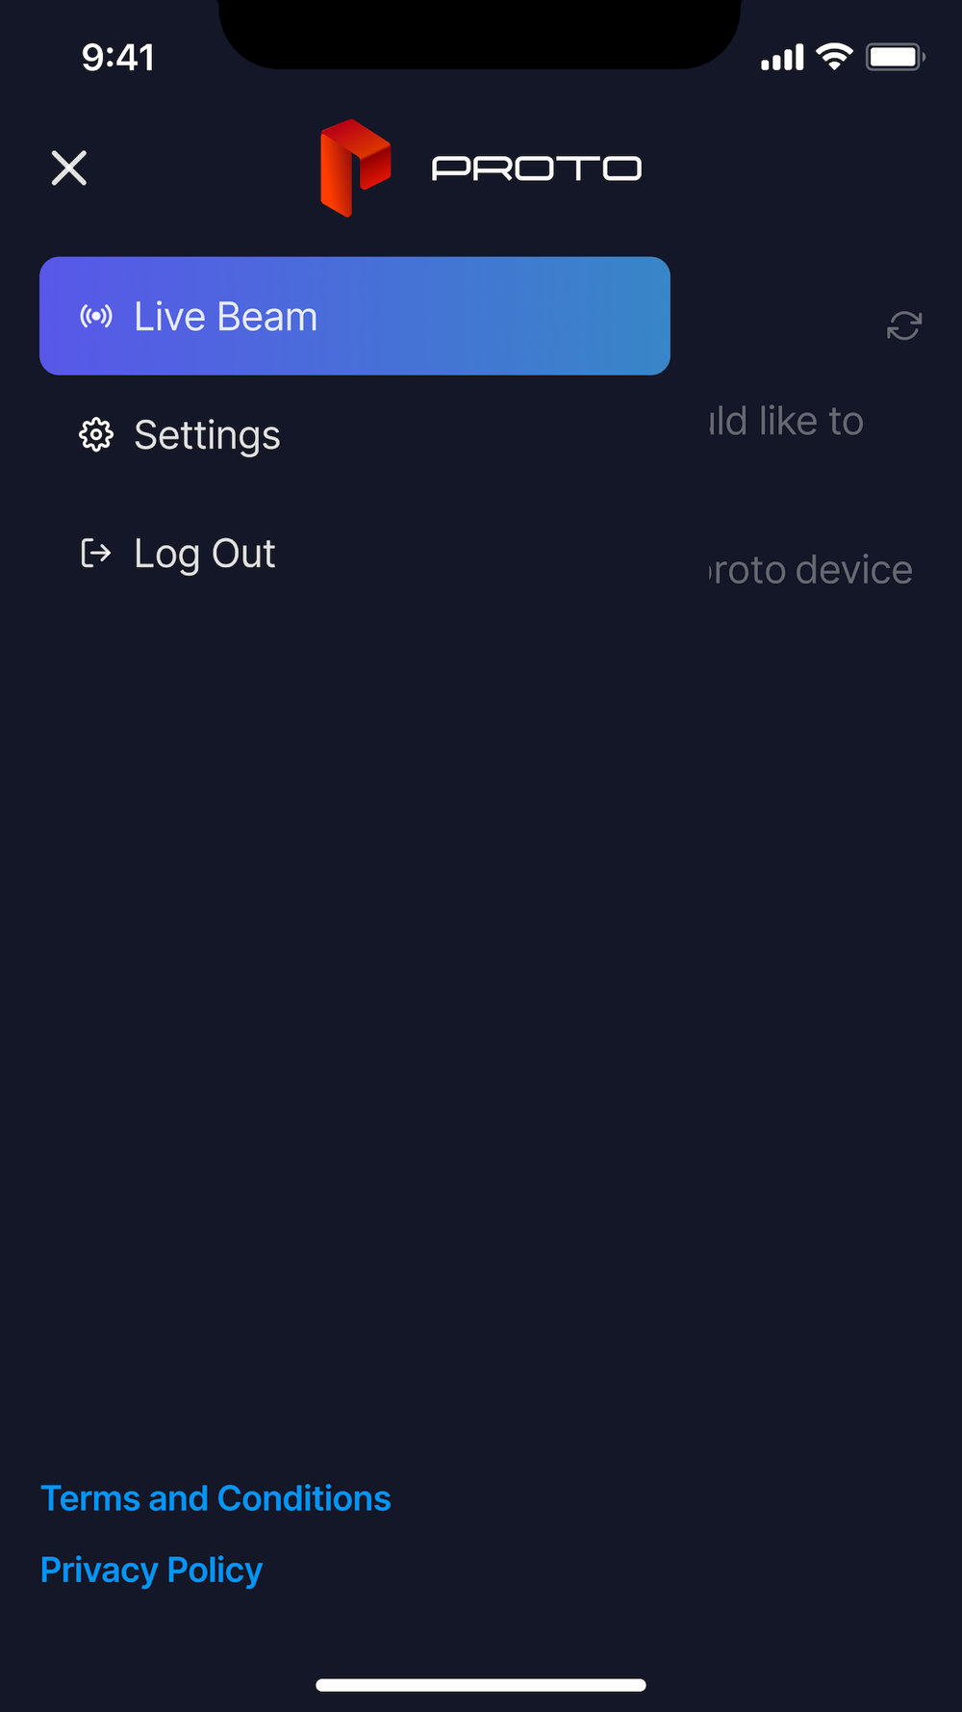The height and width of the screenshot is (1712, 962).
Task: Close the side menu with the X
Action: [x=69, y=168]
